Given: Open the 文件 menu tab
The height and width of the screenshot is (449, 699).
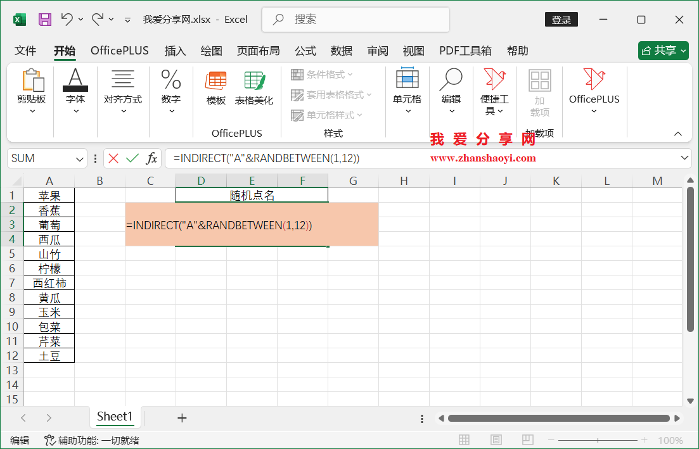Looking at the screenshot, I should [x=25, y=51].
